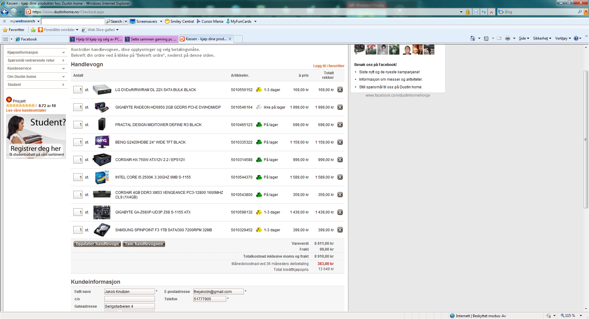This screenshot has width=589, height=319.
Task: Click the Read mail icon
Action: tap(499, 38)
